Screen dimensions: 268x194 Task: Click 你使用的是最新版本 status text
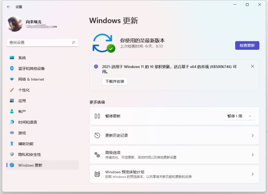coord(142,41)
